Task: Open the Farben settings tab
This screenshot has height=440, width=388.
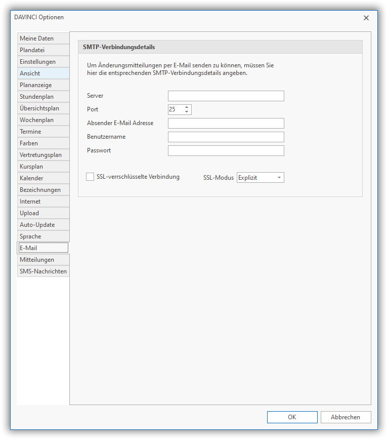Action: [43, 143]
